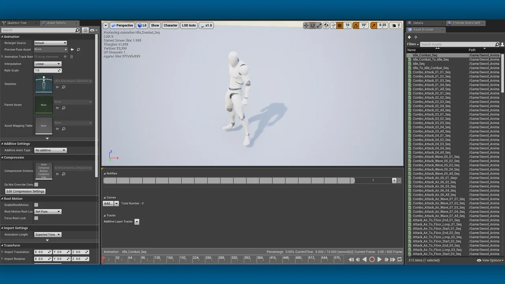Toggle the orange grid snapping icon
505x284 pixels.
pos(339,25)
